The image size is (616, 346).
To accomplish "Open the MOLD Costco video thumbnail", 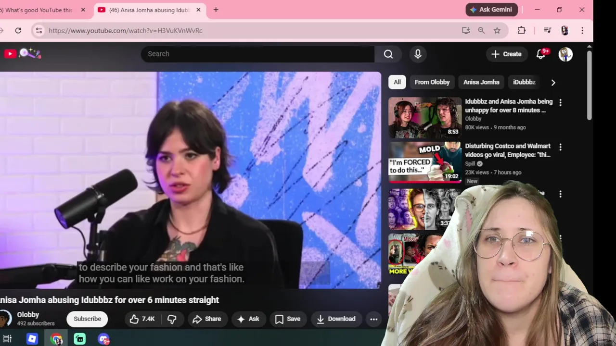I will pyautogui.click(x=425, y=162).
